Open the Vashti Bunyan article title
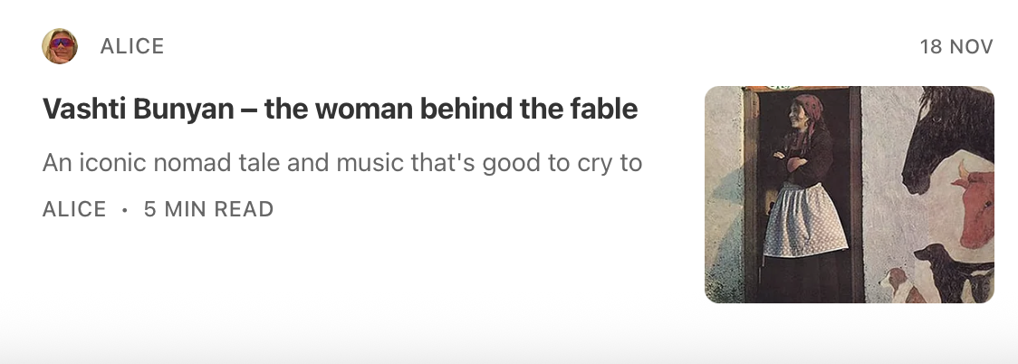Image resolution: width=1018 pixels, height=364 pixels. [340, 110]
